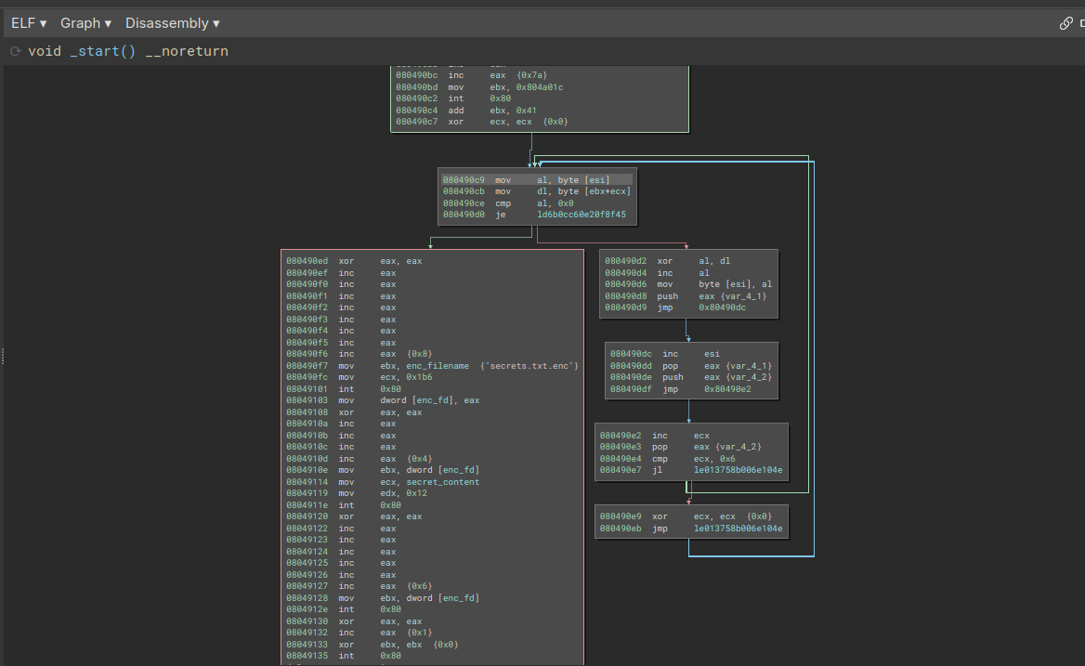Image resolution: width=1085 pixels, height=666 pixels.
Task: Open the ELF view dropdown
Action: point(29,23)
